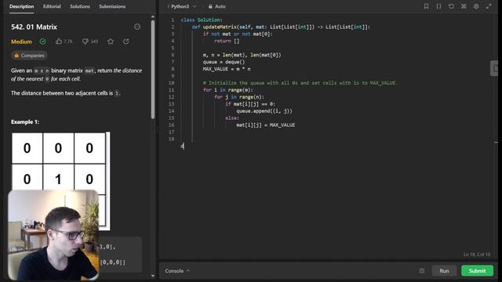Open the Companies tag

coord(29,56)
